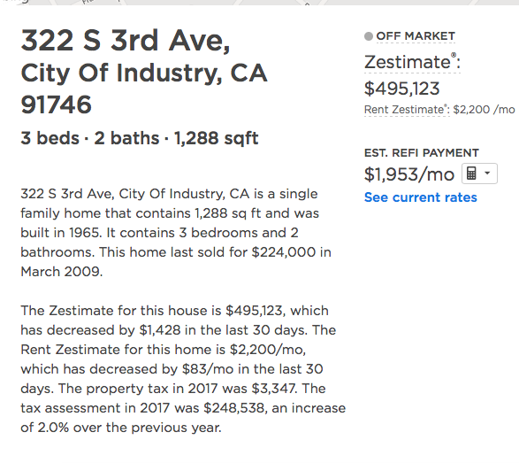Click the Zestimate history paragraph text
The image size is (519, 463).
183,369
